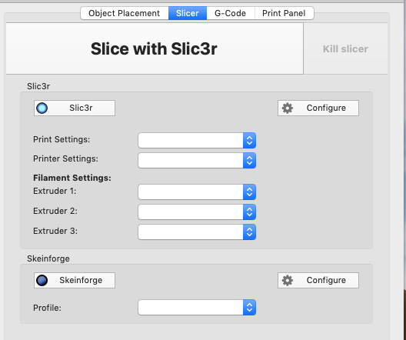Expand the Extruder 3 filament dropdown
This screenshot has height=340, width=406.
pos(197,232)
